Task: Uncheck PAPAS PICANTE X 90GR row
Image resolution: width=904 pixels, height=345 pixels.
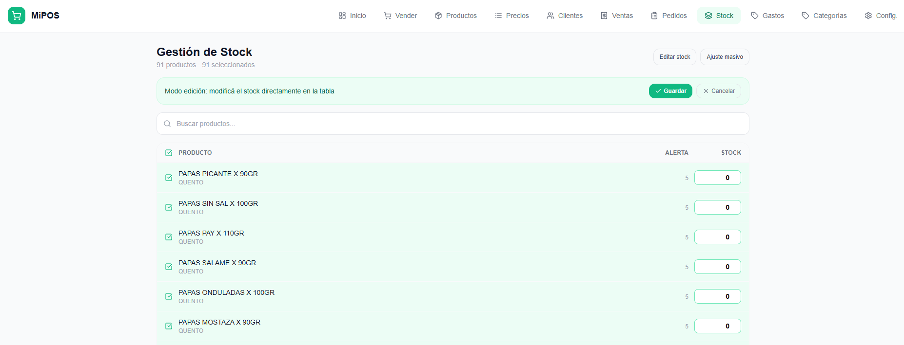Action: coord(169,178)
